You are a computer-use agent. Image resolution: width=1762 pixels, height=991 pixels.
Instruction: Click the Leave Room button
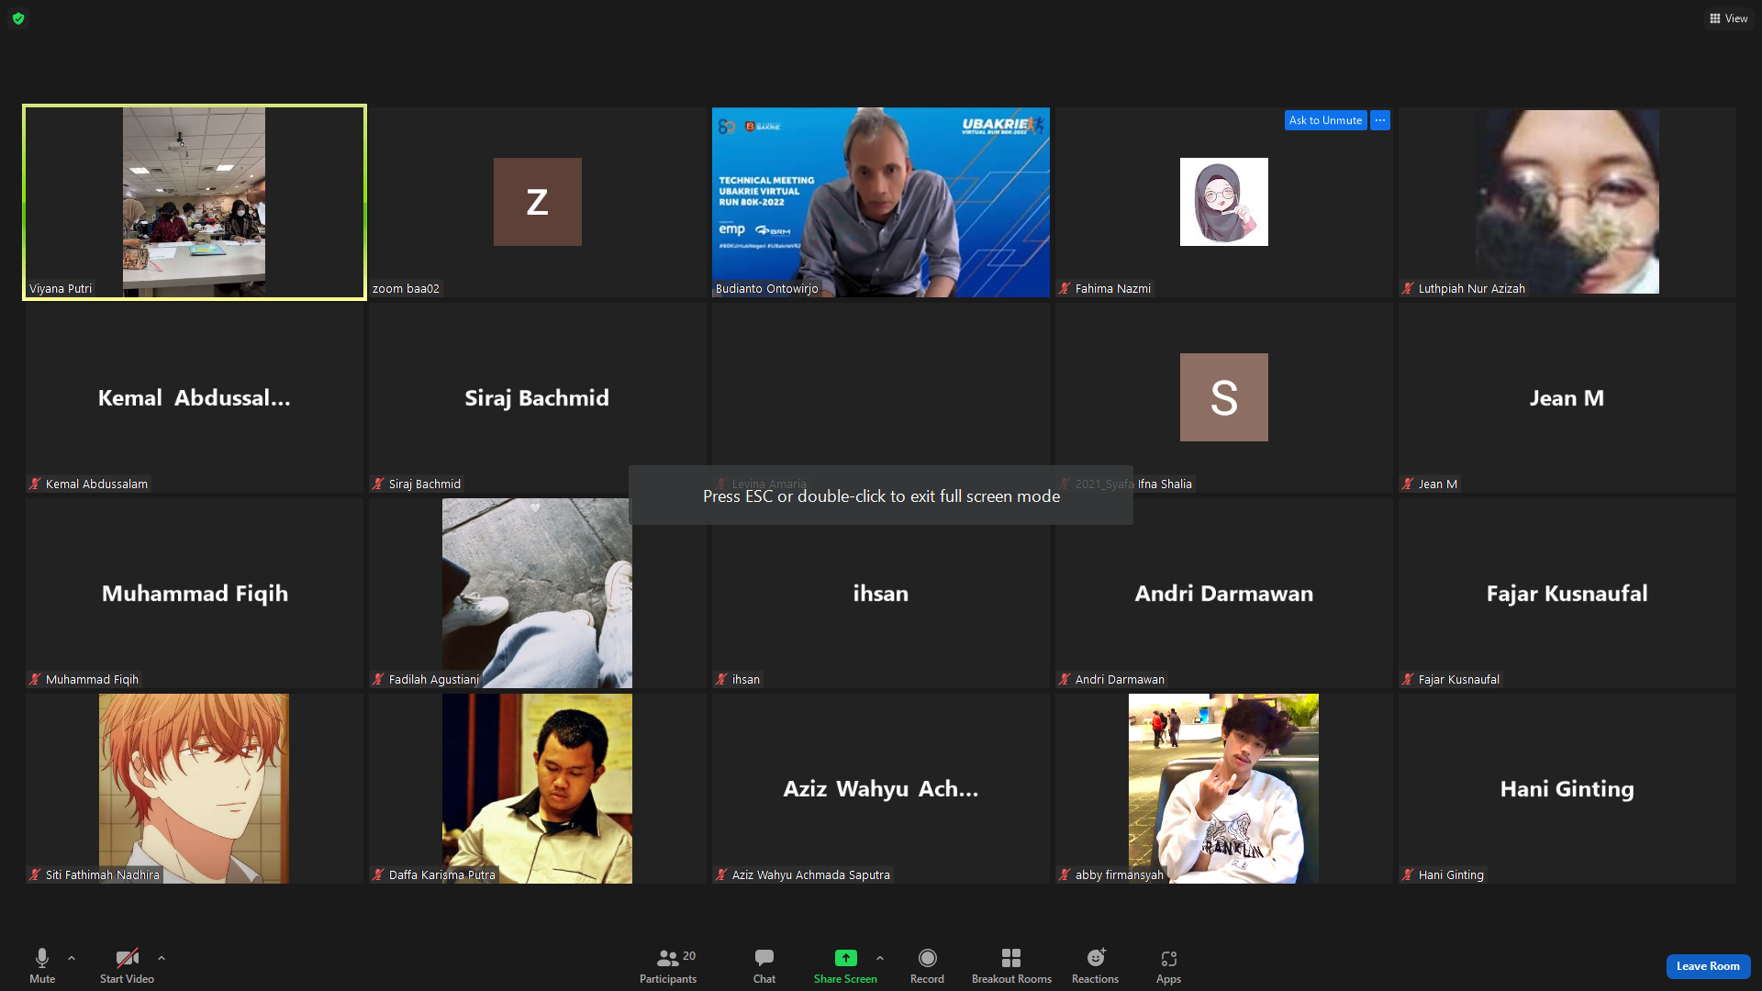click(1708, 966)
